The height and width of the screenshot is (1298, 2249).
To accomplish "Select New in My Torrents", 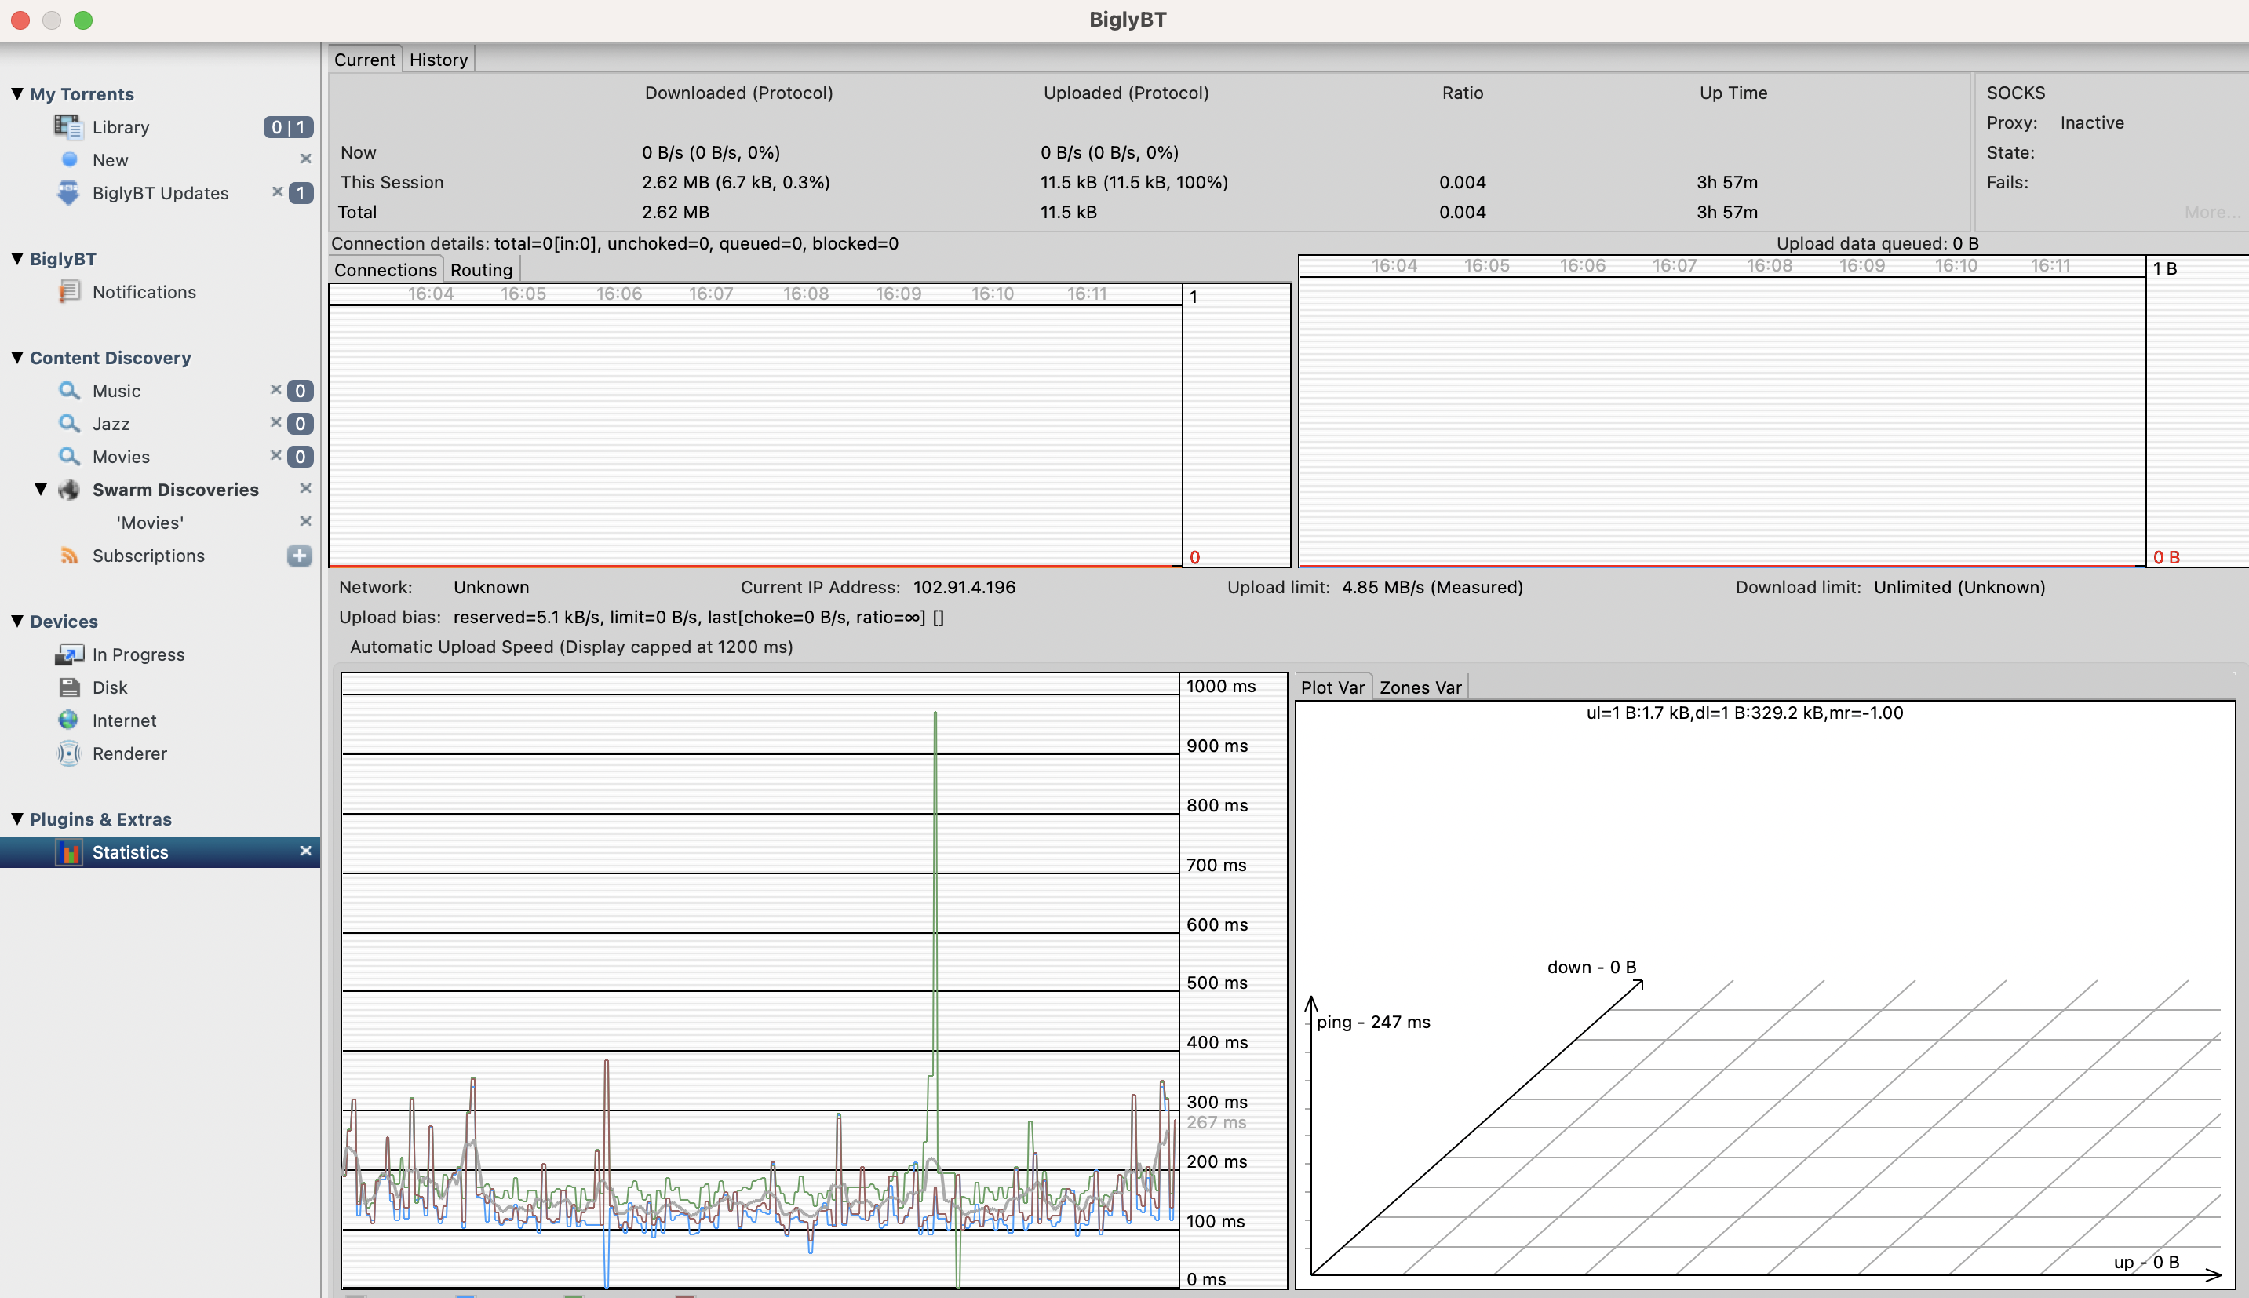I will click(x=111, y=160).
